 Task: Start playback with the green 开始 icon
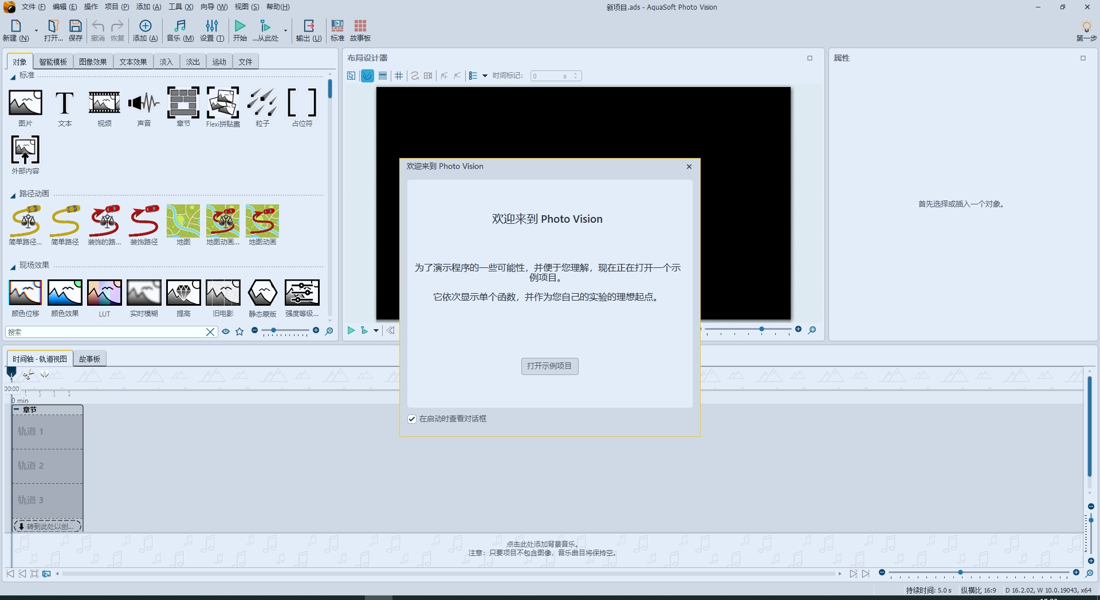point(240,26)
